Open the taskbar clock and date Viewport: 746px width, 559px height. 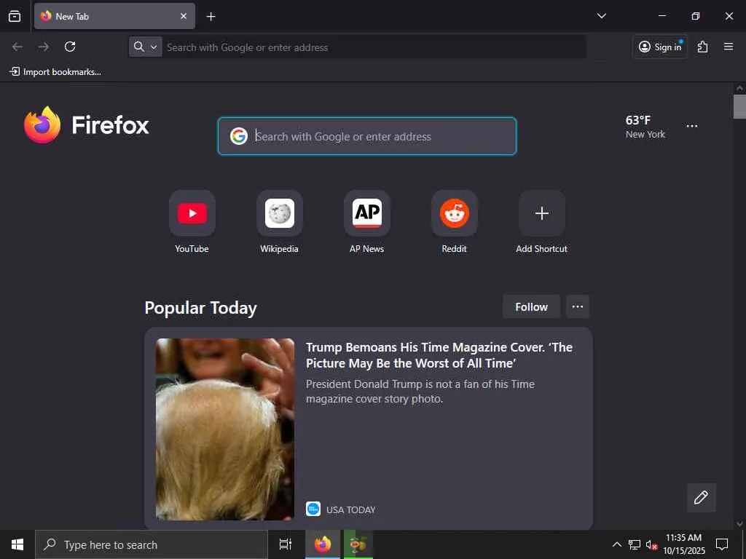pyautogui.click(x=684, y=544)
